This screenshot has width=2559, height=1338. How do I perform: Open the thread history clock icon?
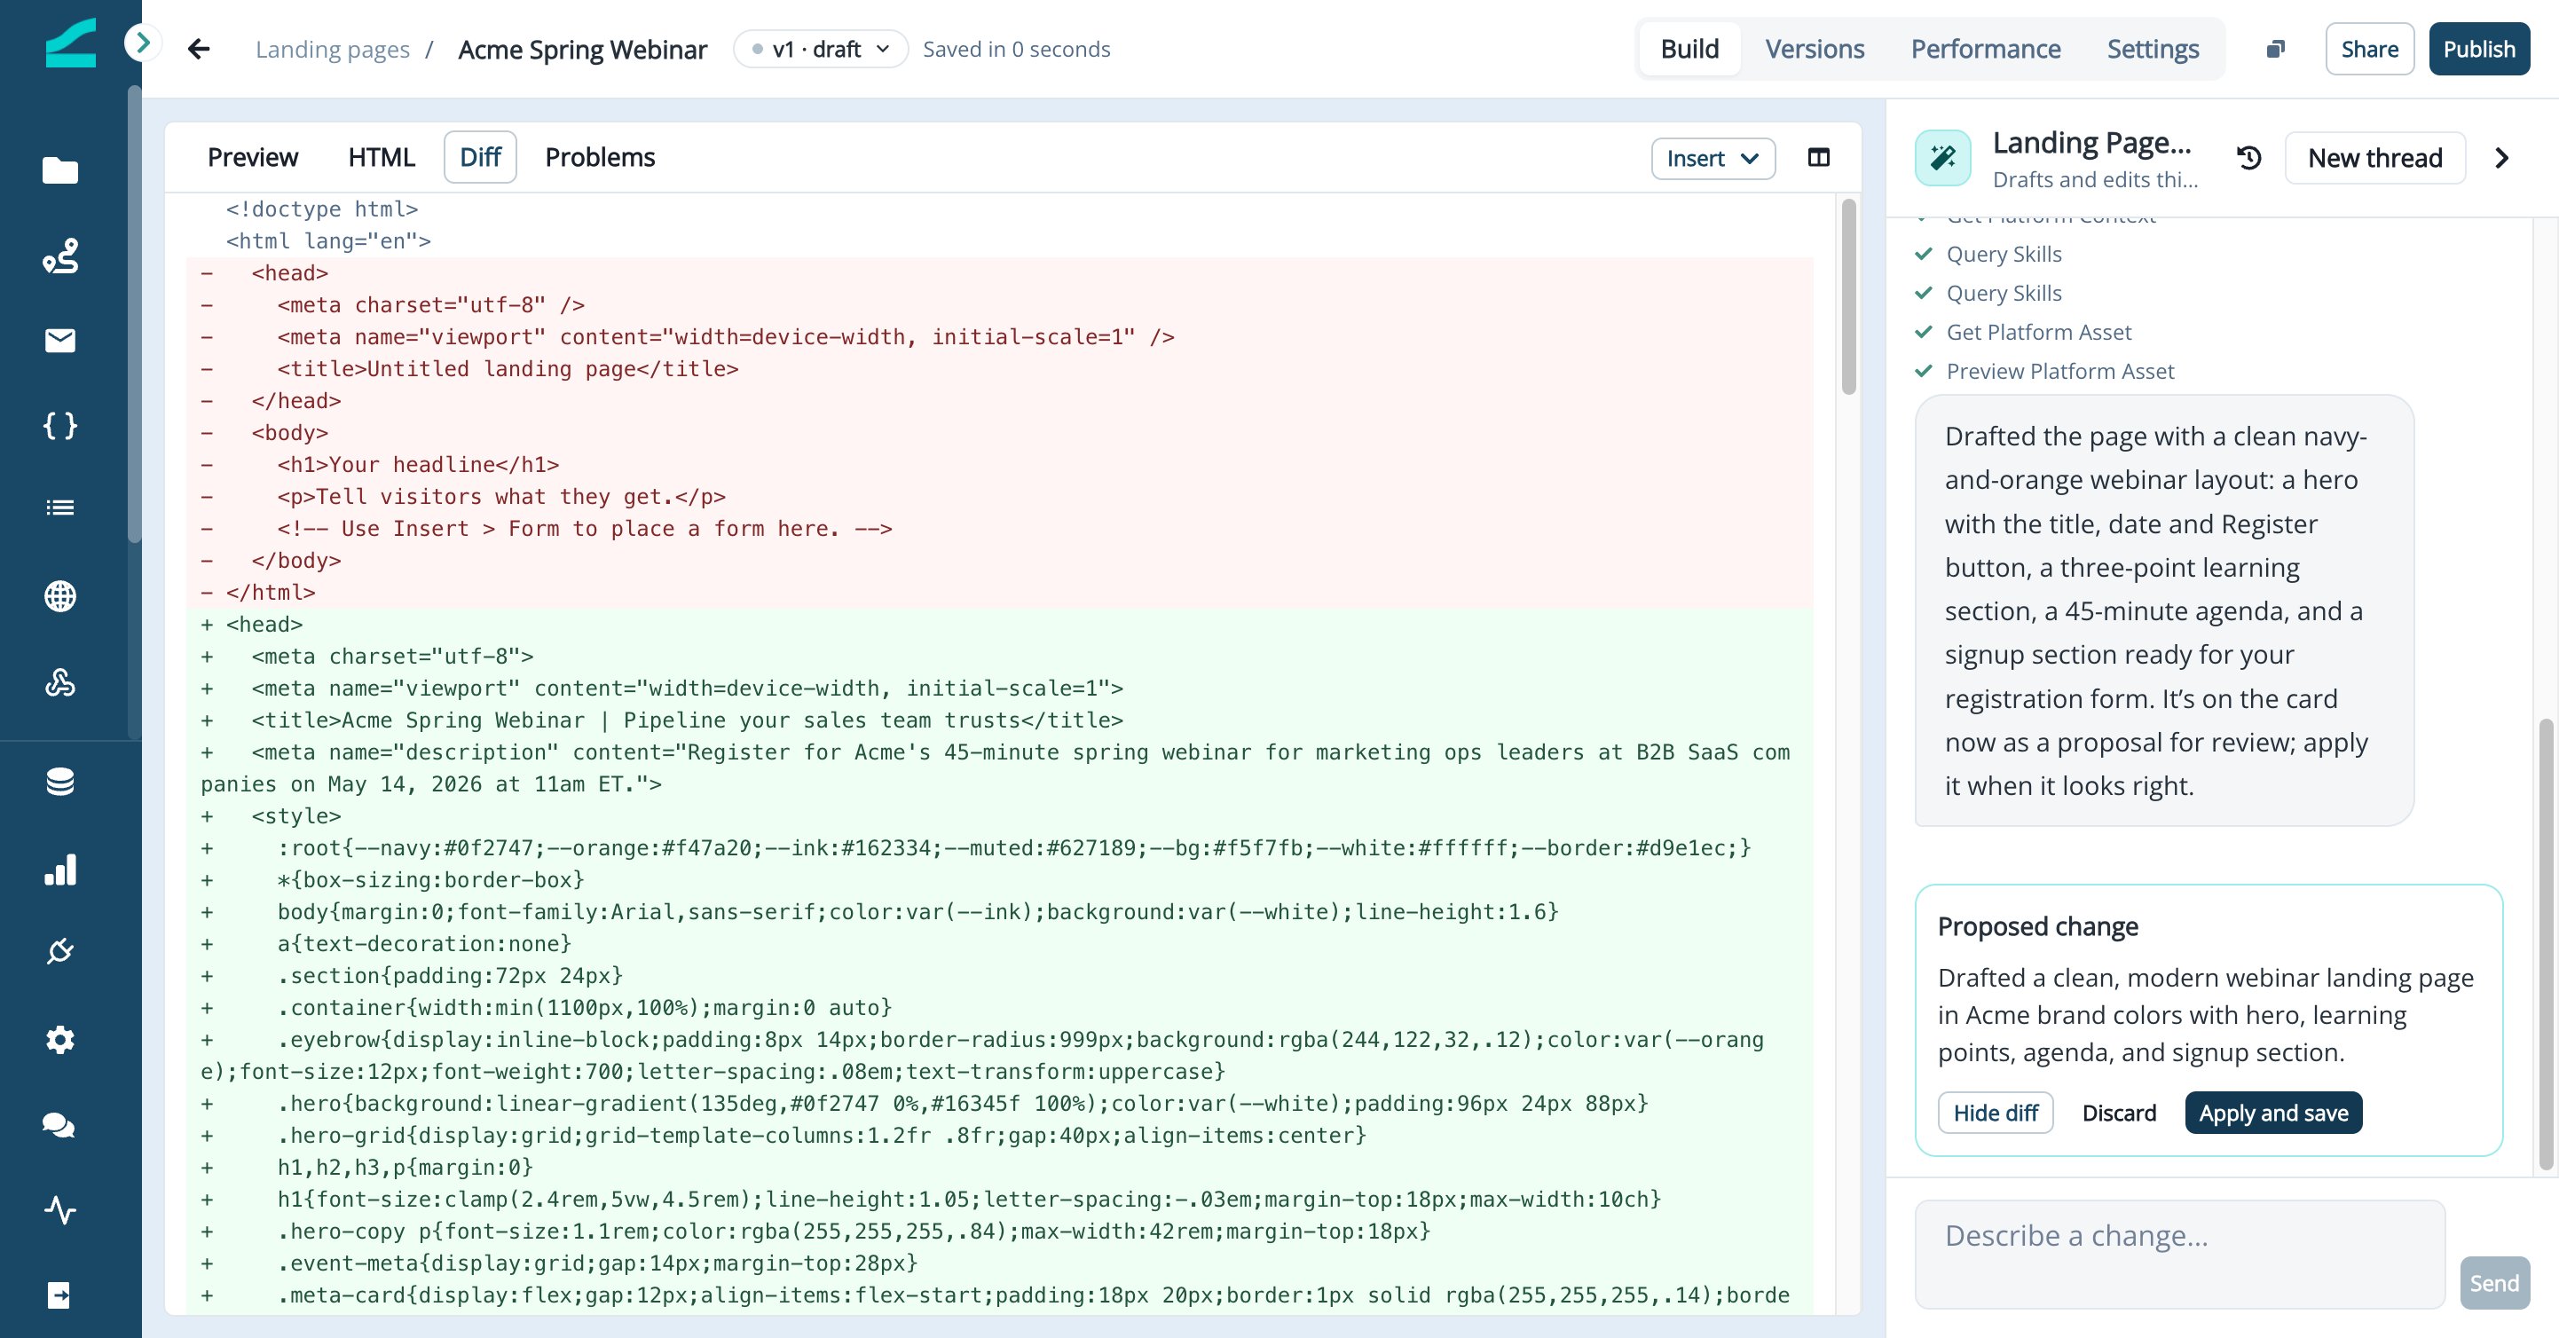pos(2248,158)
